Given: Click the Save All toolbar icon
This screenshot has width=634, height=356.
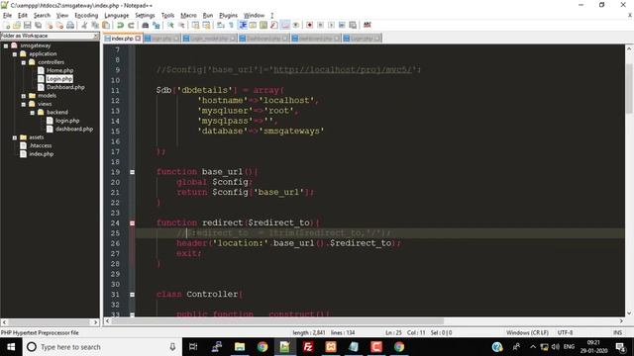Looking at the screenshot, I should (x=38, y=25).
